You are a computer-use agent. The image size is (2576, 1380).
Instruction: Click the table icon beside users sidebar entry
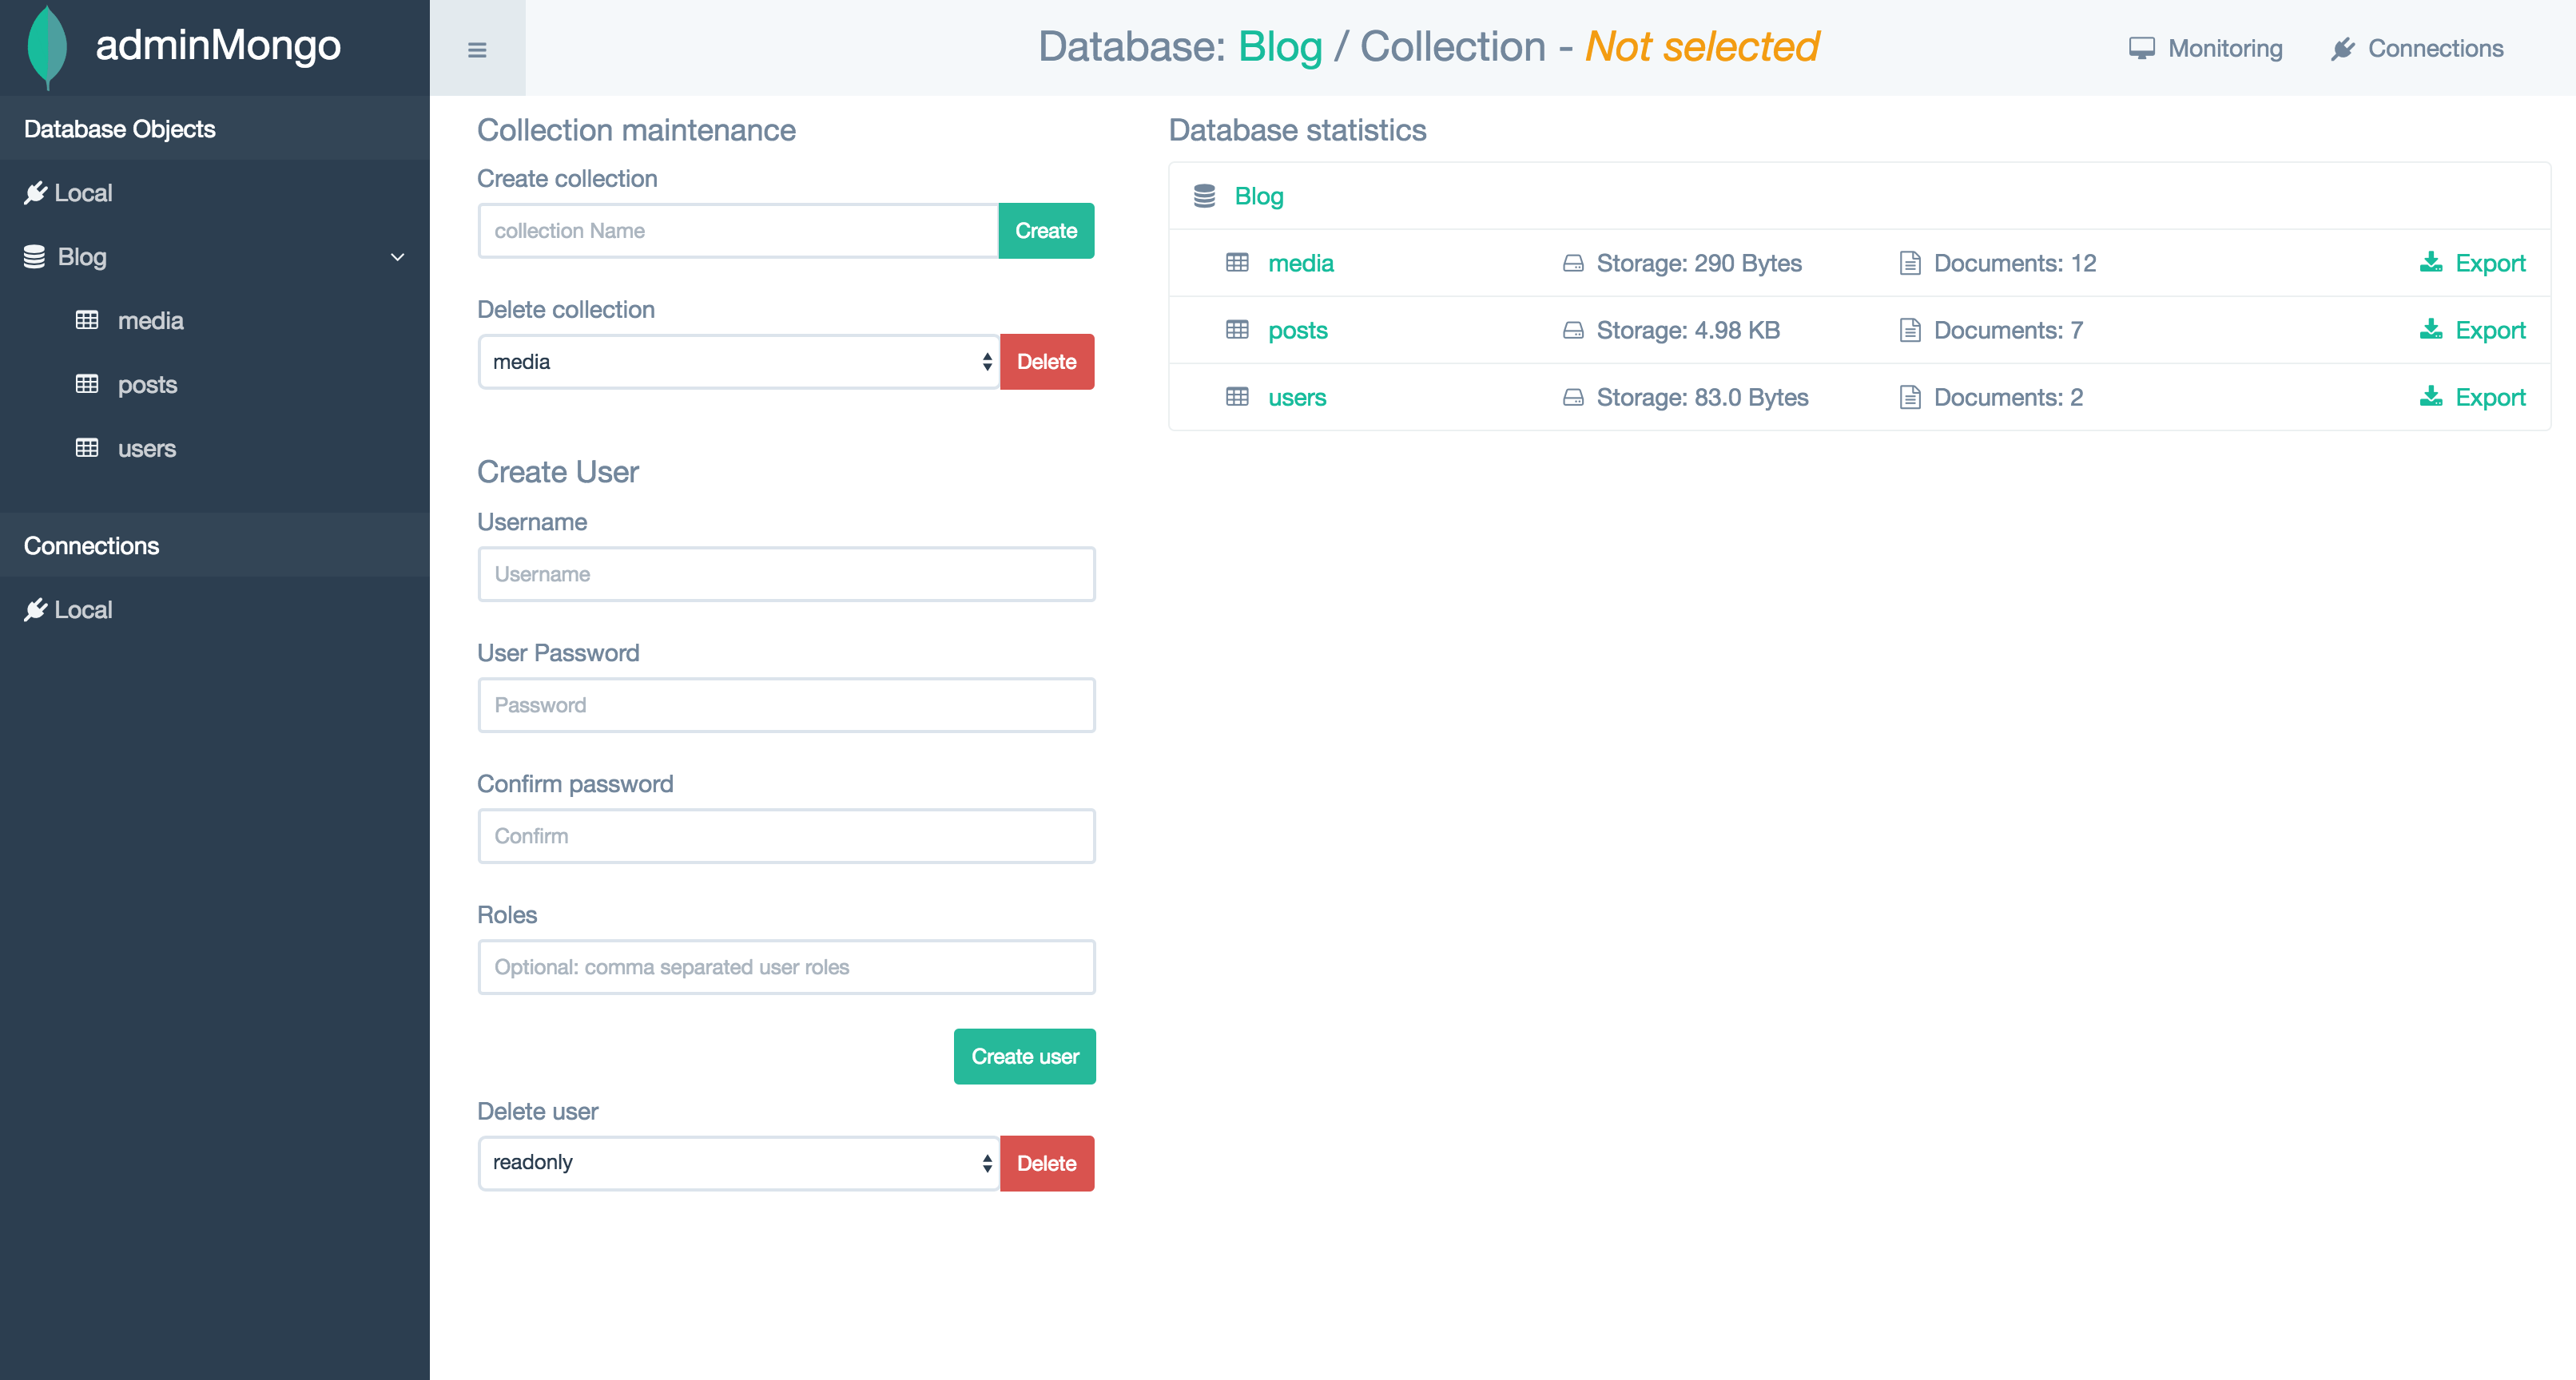point(89,448)
